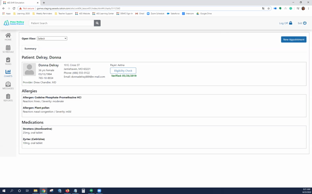
Task: Click the Payer: Aetna text
Action: coord(117,65)
